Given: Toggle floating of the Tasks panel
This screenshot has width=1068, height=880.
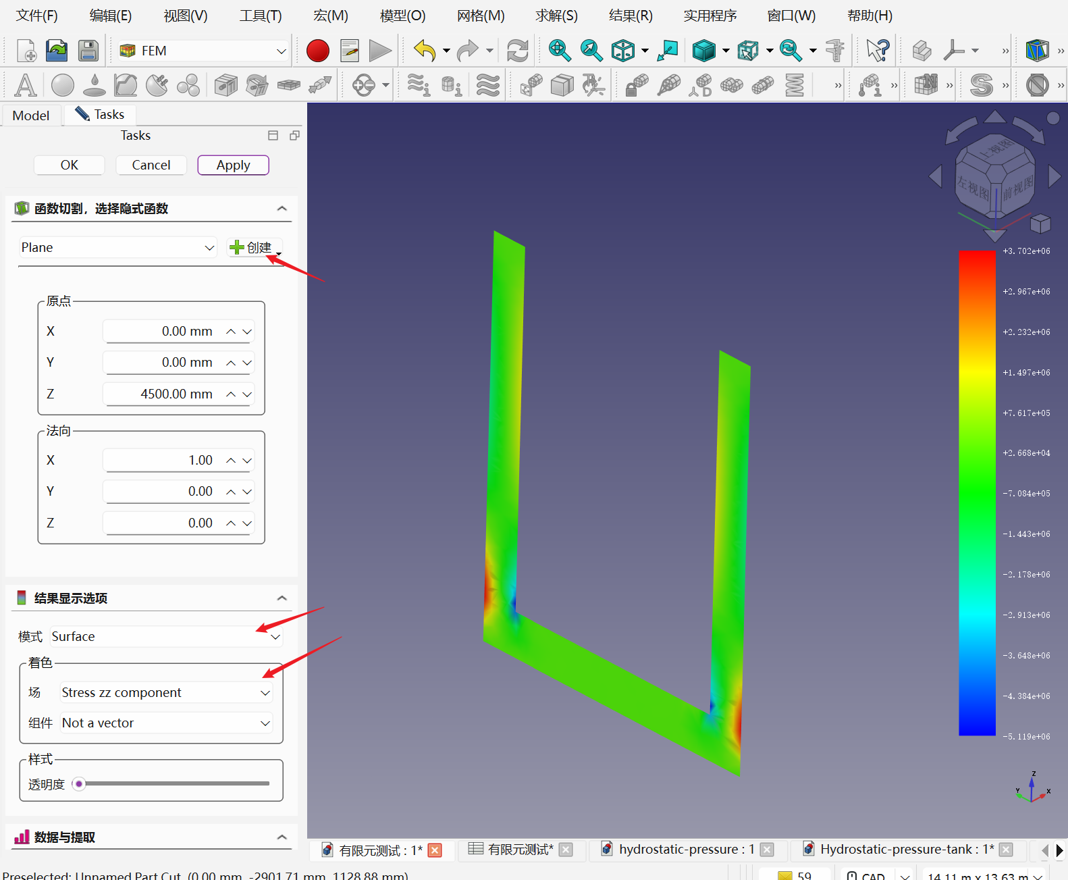Looking at the screenshot, I should pyautogui.click(x=294, y=136).
